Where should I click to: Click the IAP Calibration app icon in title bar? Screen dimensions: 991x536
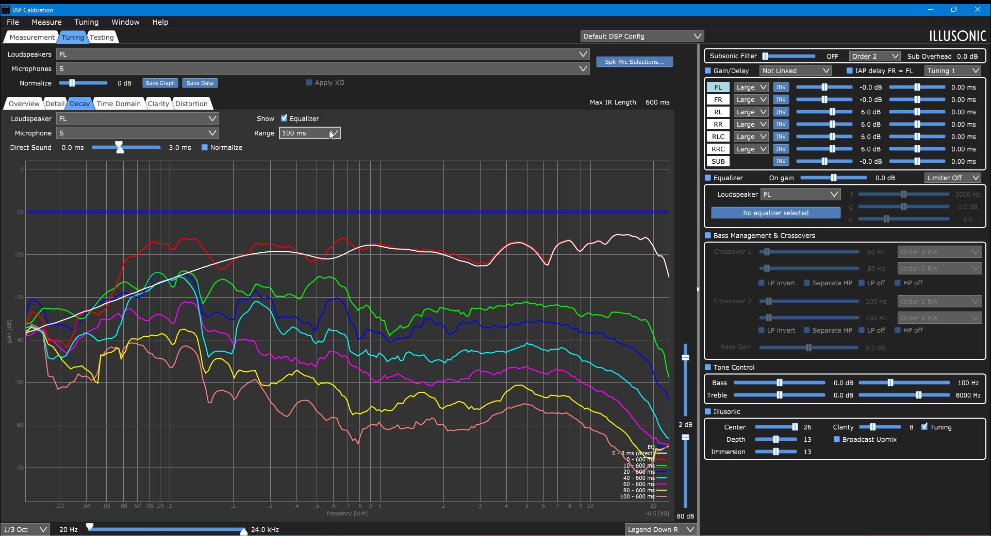pos(6,10)
